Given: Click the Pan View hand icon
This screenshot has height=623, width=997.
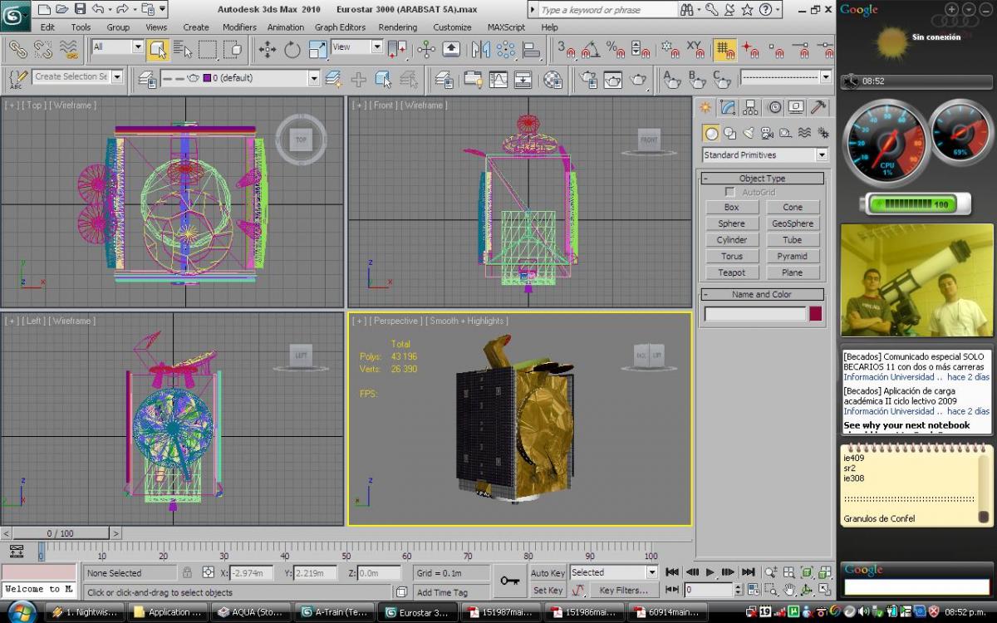Looking at the screenshot, I should (x=789, y=591).
